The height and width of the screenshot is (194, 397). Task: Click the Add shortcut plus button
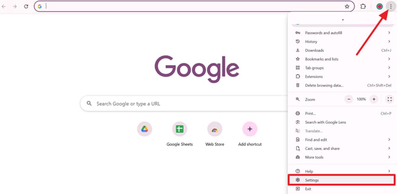(x=250, y=129)
